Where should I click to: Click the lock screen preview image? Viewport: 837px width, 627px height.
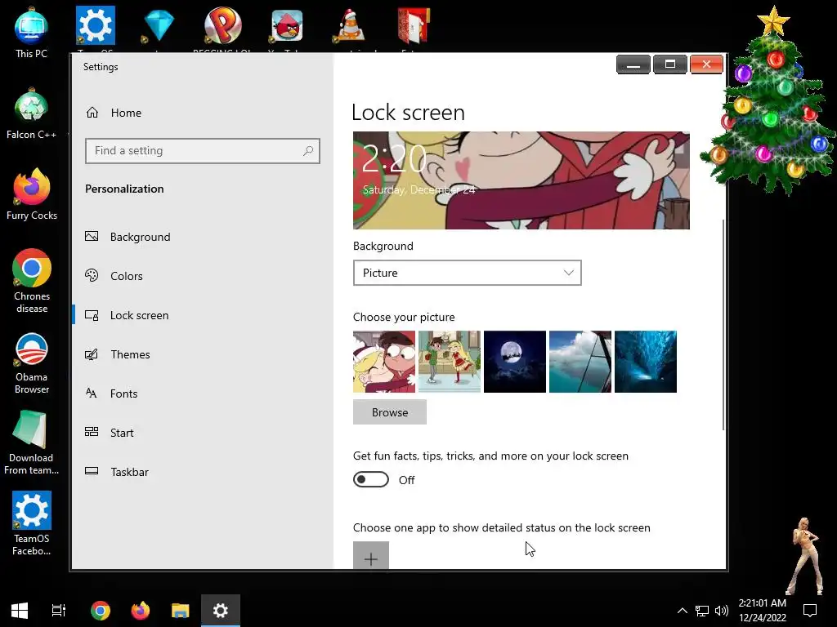point(521,180)
